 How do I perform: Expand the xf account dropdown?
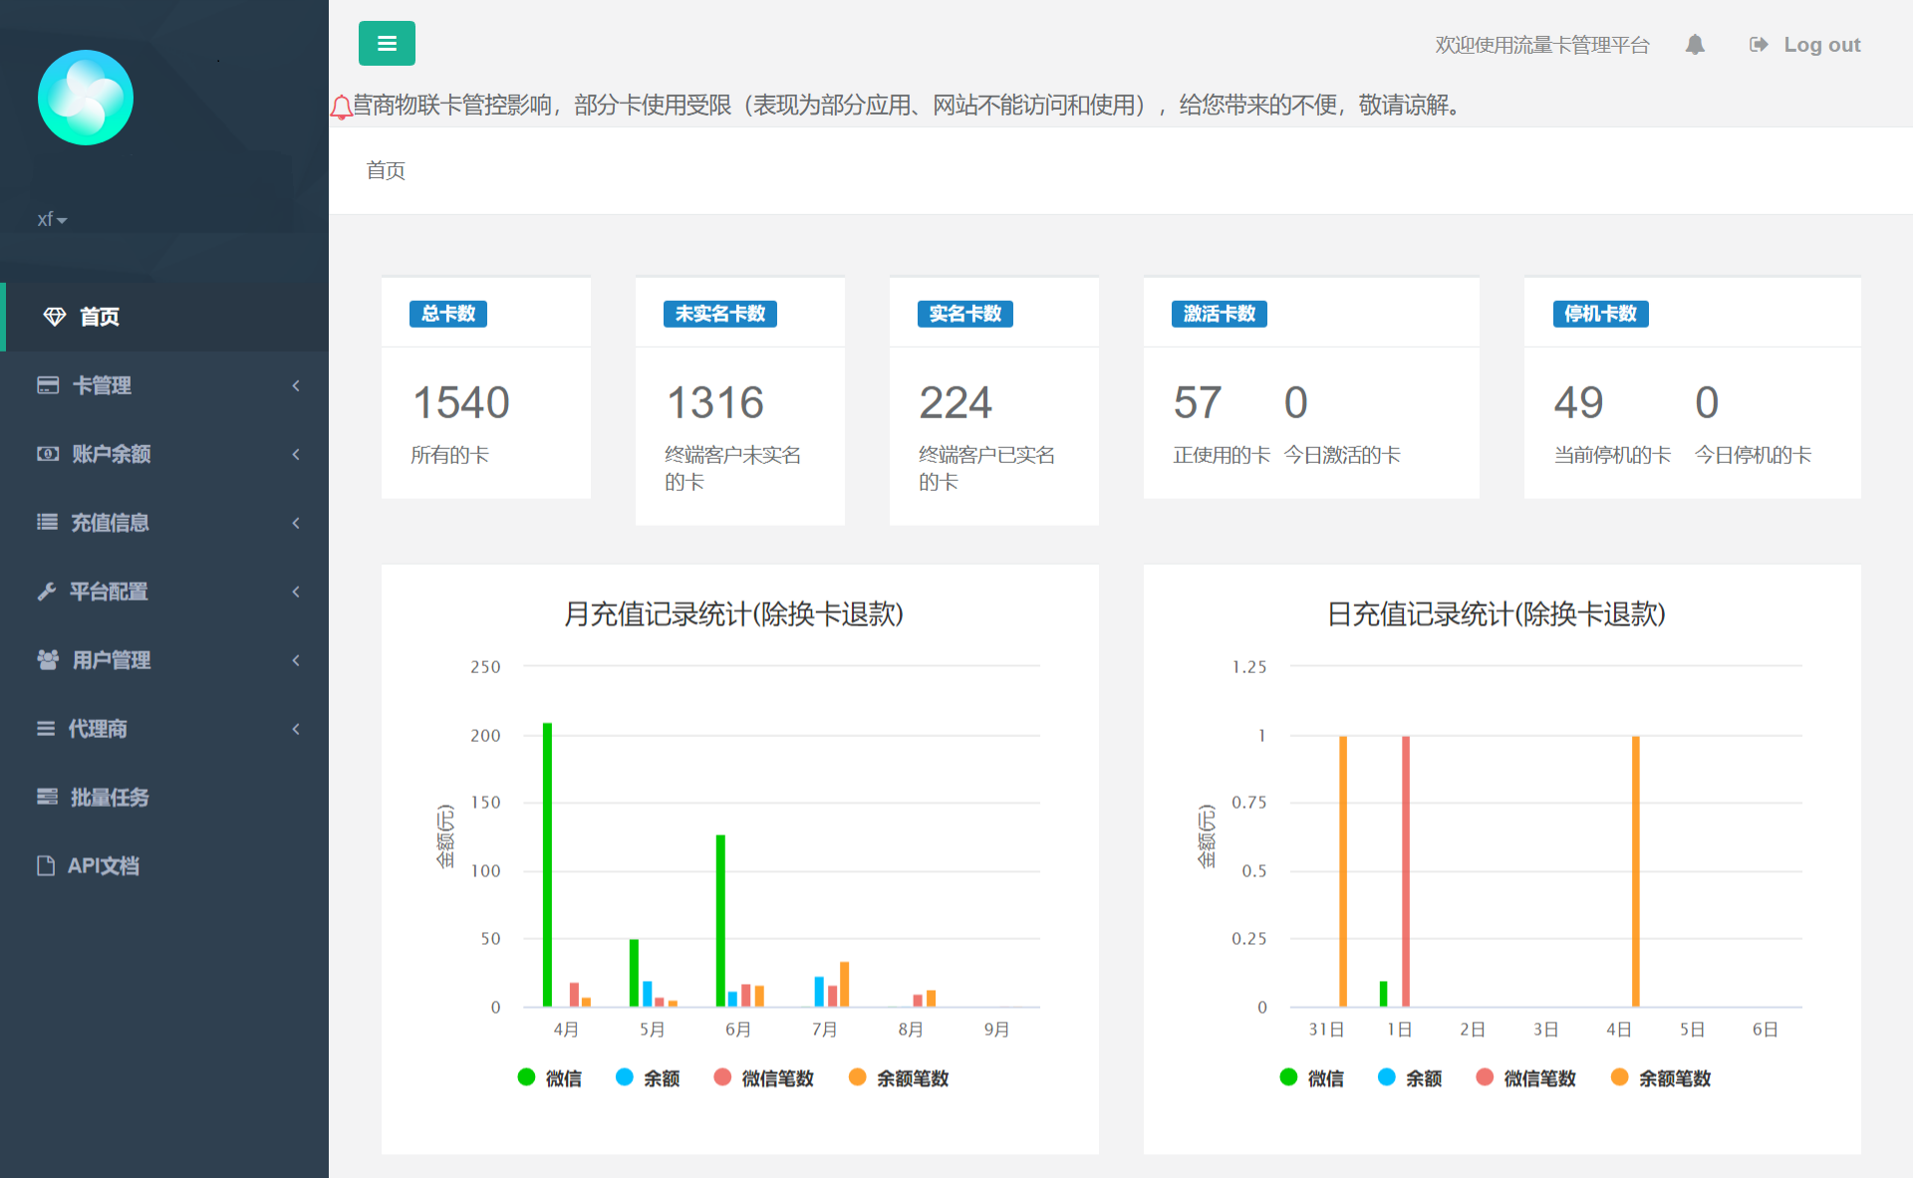pos(51,219)
